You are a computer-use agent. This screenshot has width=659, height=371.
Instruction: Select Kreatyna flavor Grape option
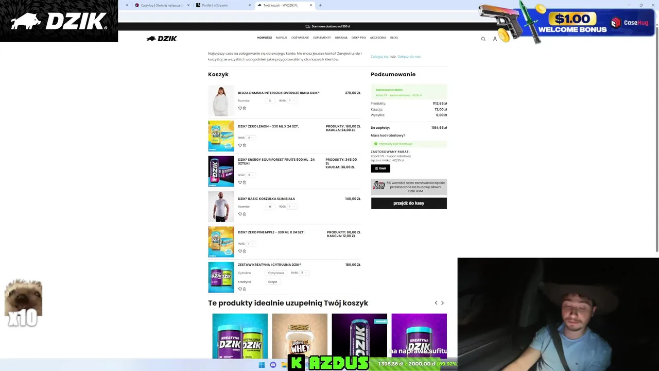[273, 282]
